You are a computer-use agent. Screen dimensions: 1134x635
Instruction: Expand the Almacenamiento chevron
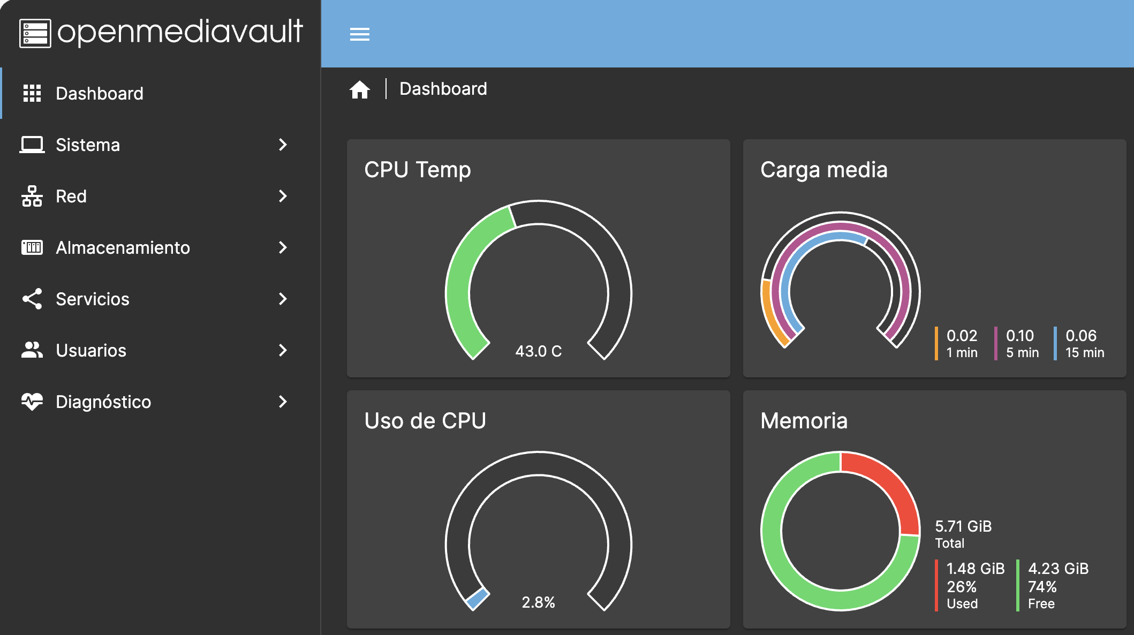tap(283, 247)
